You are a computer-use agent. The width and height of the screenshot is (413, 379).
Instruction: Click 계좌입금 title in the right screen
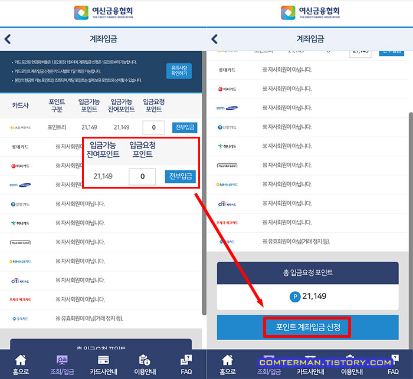coord(310,39)
